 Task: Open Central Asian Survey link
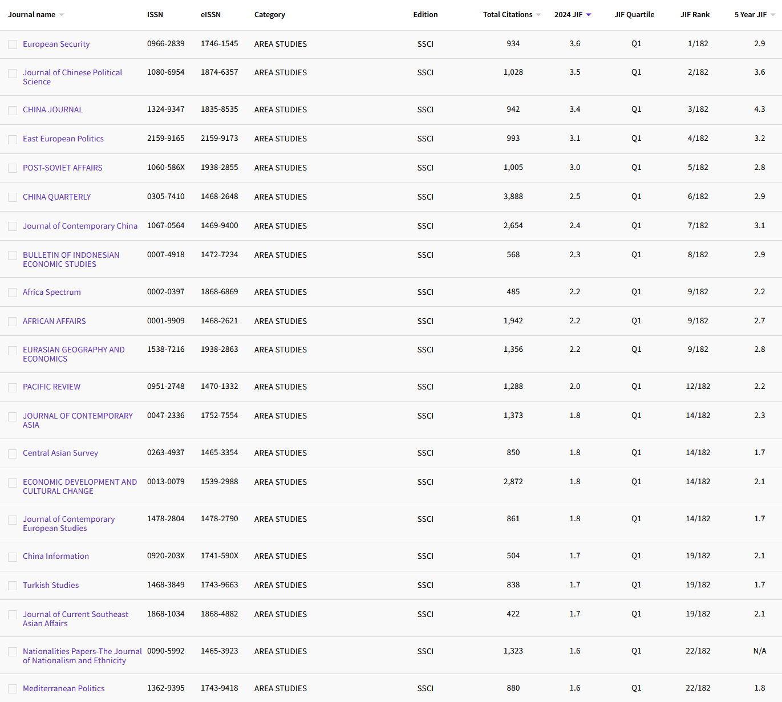(60, 453)
